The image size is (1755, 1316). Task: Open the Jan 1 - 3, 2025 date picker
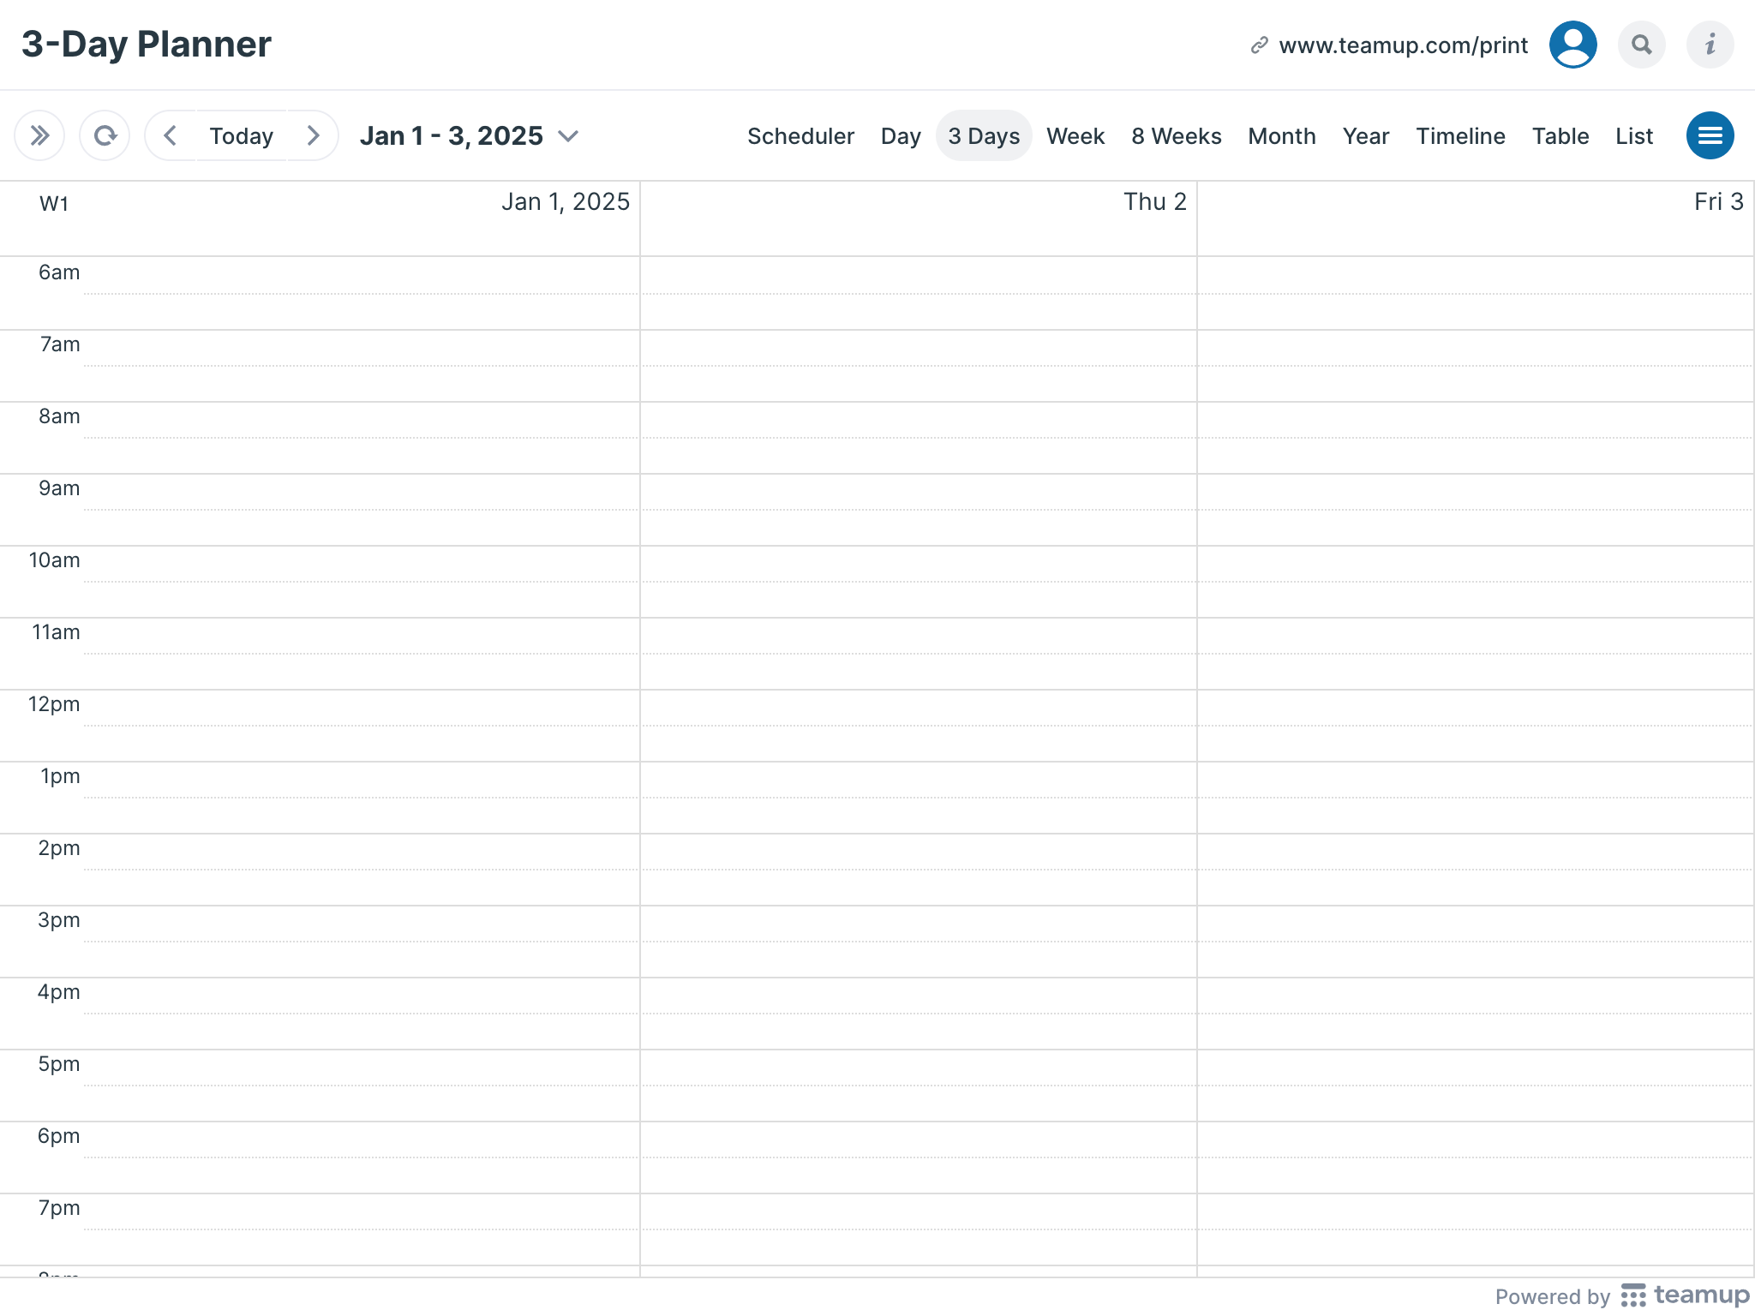tap(469, 135)
